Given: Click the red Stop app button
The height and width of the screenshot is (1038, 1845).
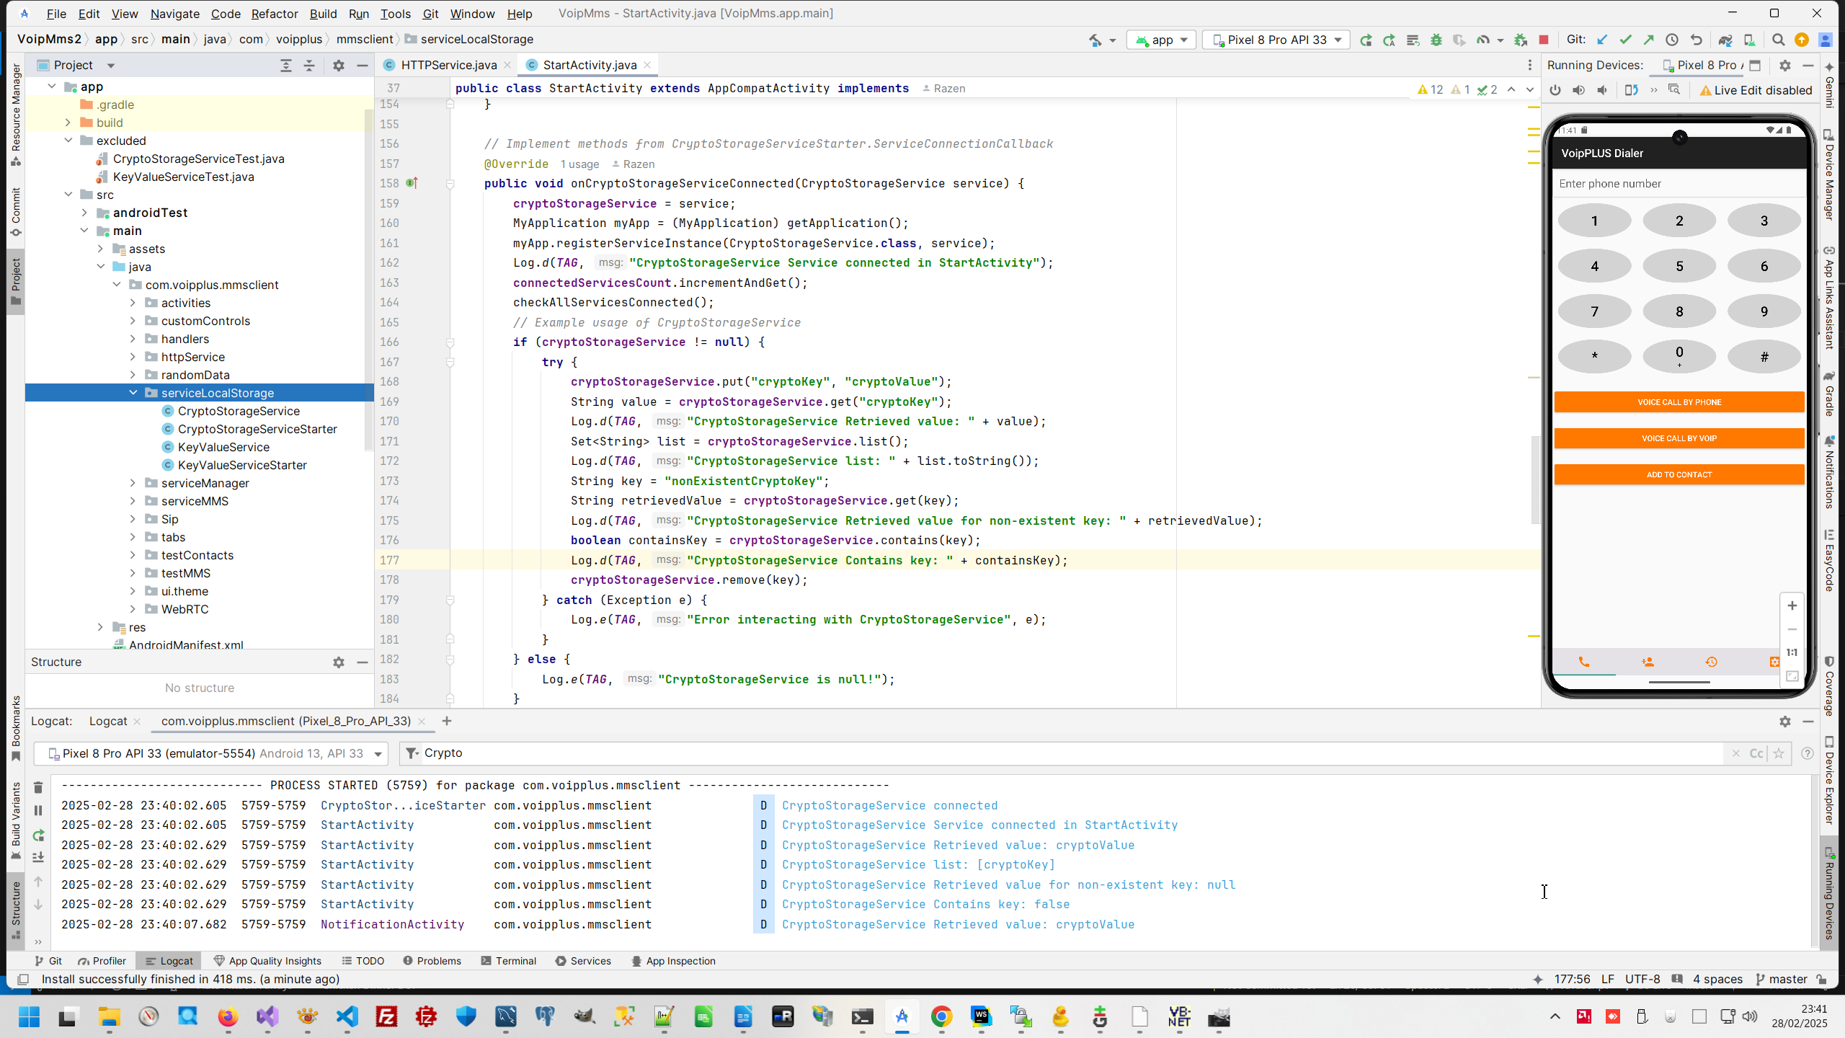Looking at the screenshot, I should (x=1543, y=40).
